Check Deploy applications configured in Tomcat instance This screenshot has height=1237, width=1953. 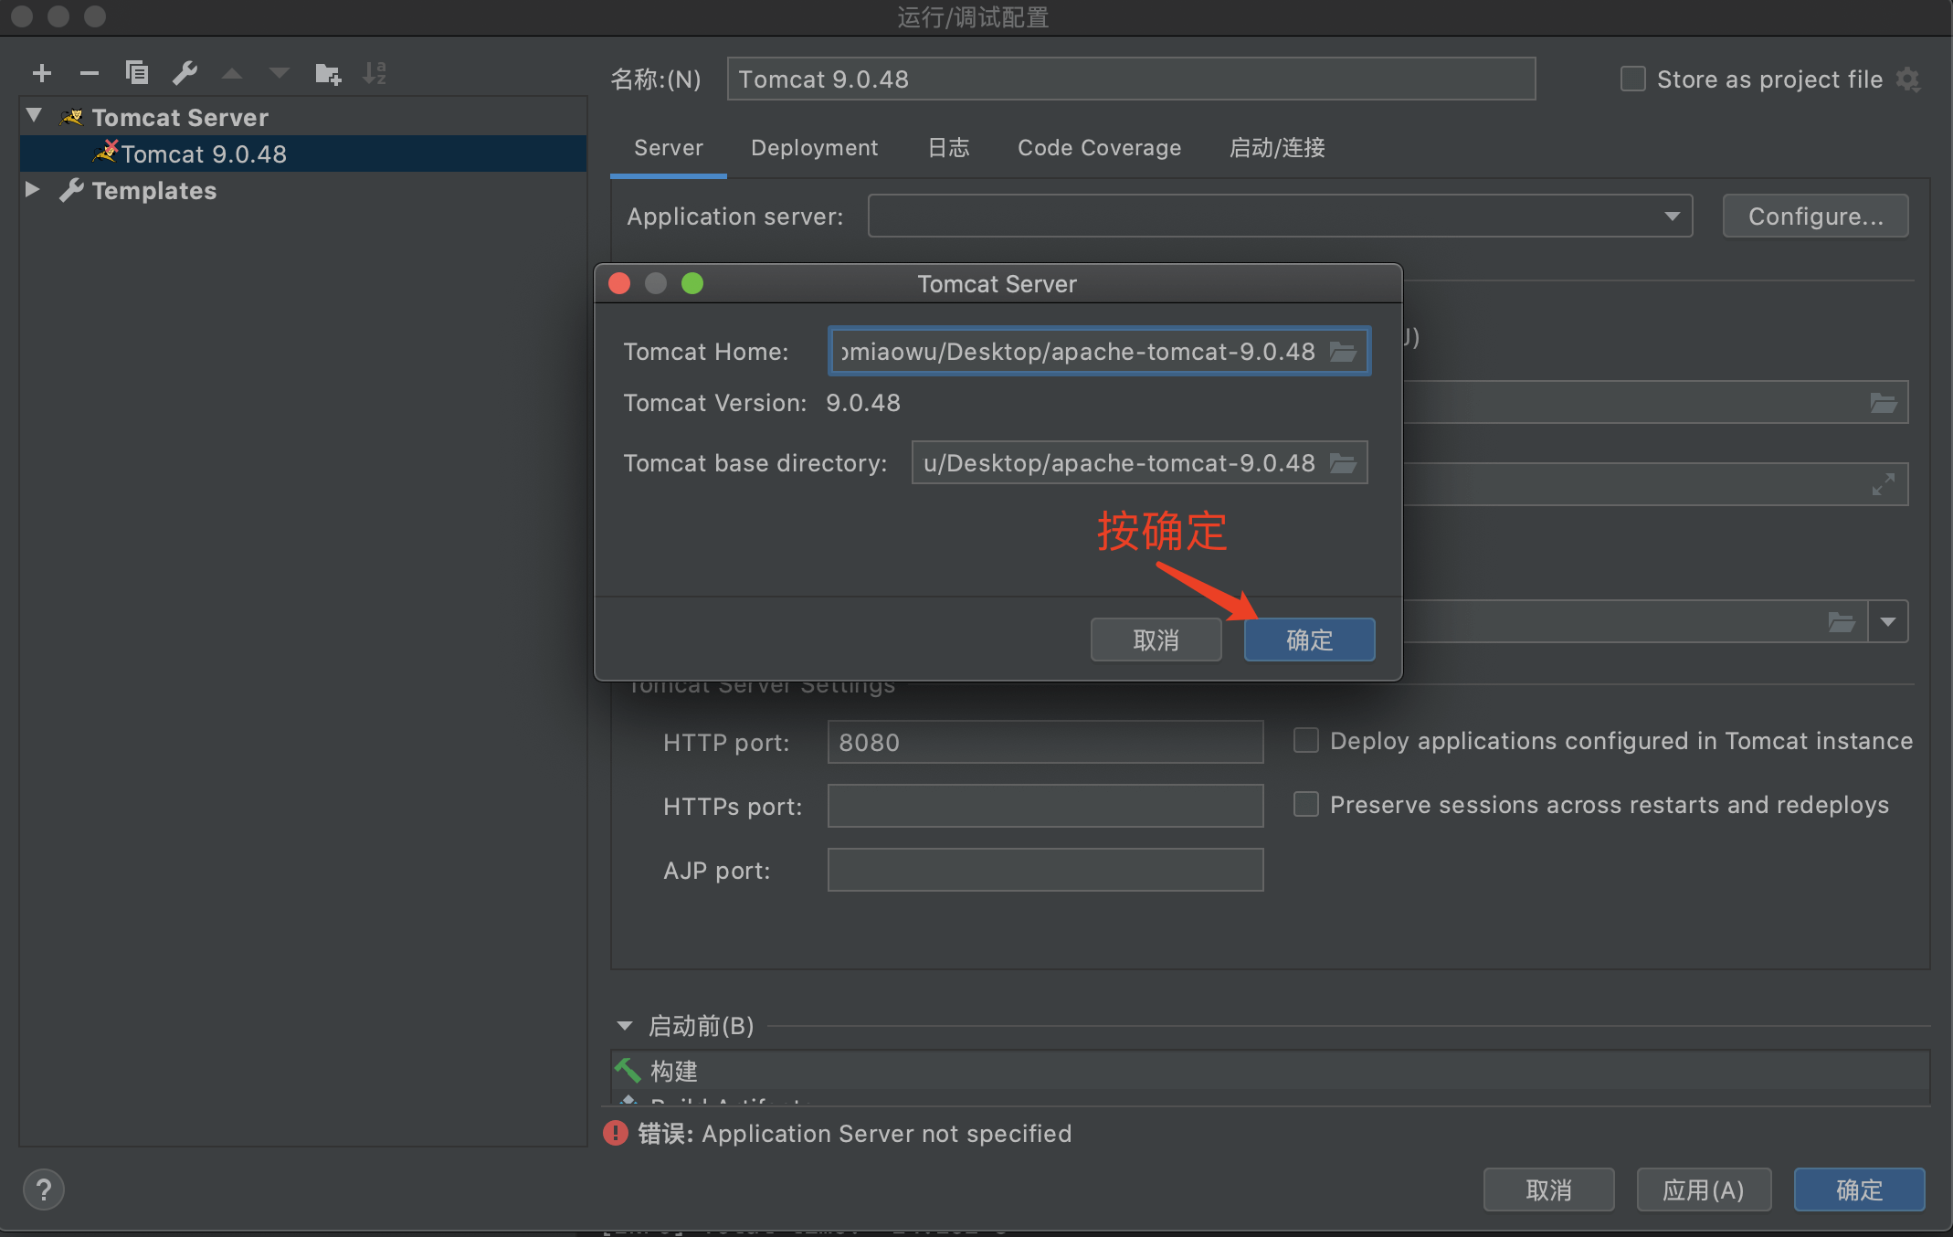[1306, 741]
